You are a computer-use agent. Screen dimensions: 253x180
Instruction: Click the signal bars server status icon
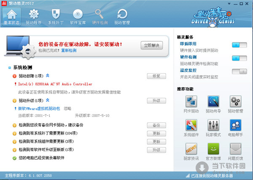(x=188, y=175)
